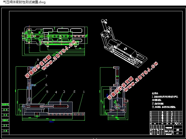
Task: Click technical requirement note number 3
Action: (164, 107)
